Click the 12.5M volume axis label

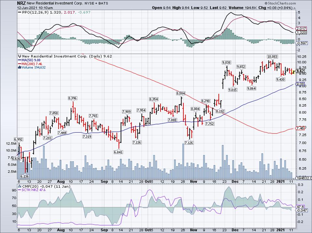tap(12, 144)
